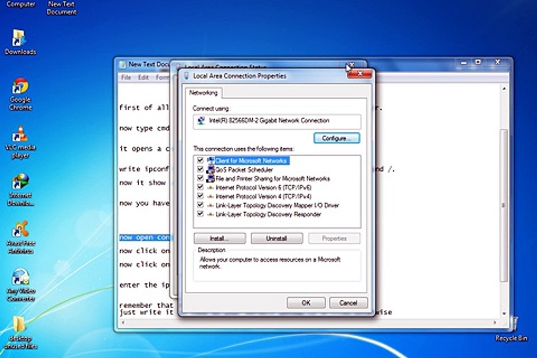Launch Avast Free Antivirus shortcut
The width and height of the screenshot is (537, 358).
(x=20, y=237)
